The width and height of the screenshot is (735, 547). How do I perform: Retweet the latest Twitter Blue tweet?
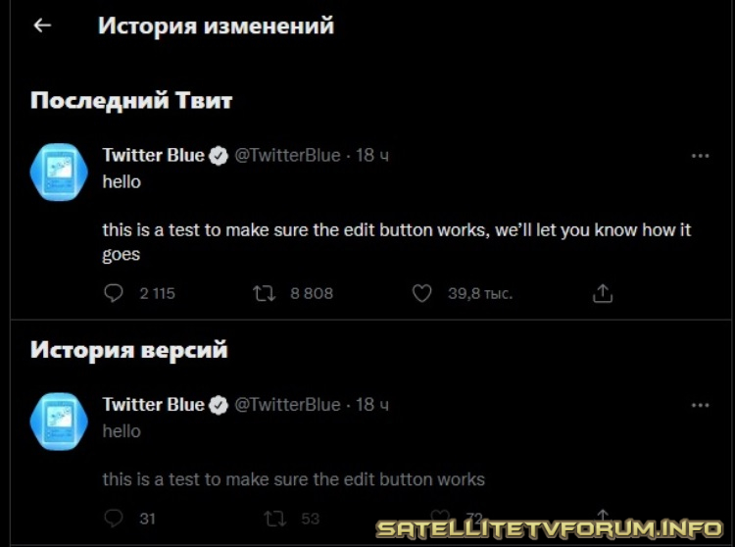265,293
